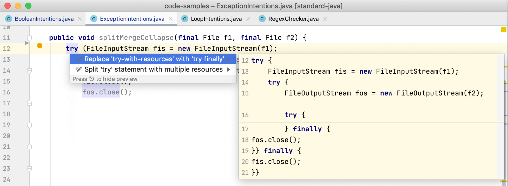Viewport: 508px width, 186px height.
Task: Close the ExceptionIntentions.java tab
Action: point(171,19)
